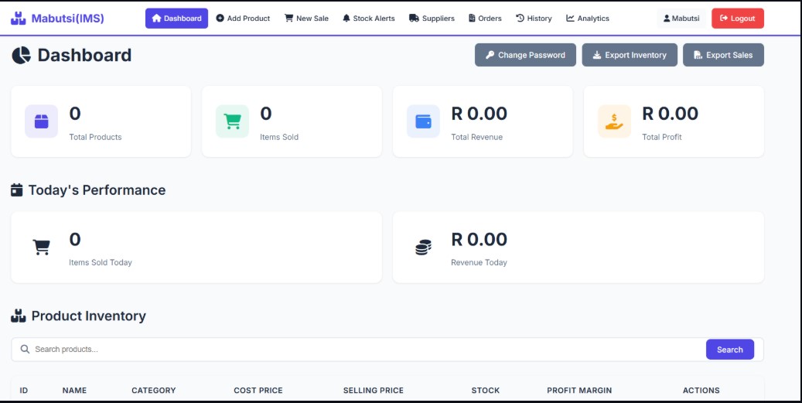Click the Total Profit label
Viewport: 802px width, 403px height.
[x=662, y=137]
